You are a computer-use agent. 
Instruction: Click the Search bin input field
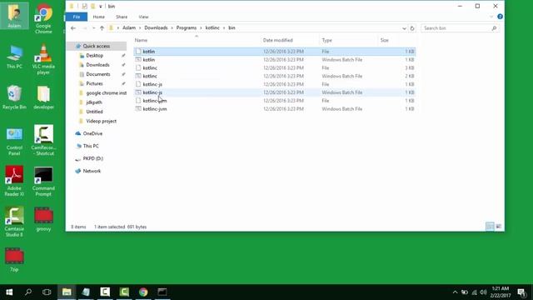[x=460, y=28]
